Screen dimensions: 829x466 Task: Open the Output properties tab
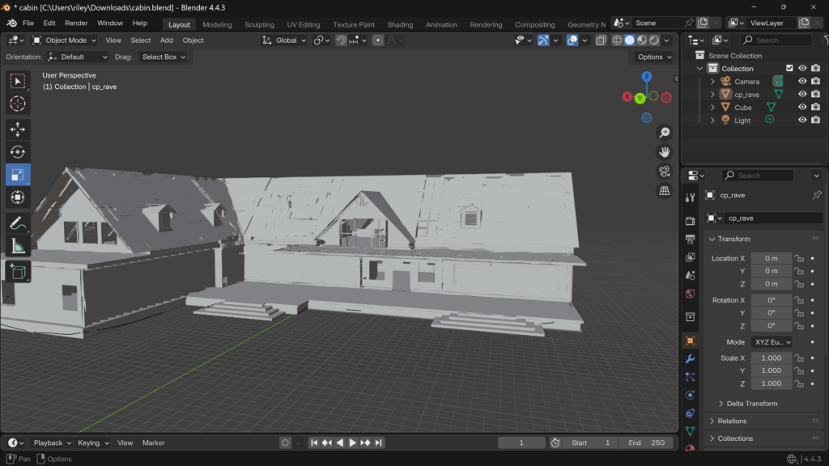[690, 239]
